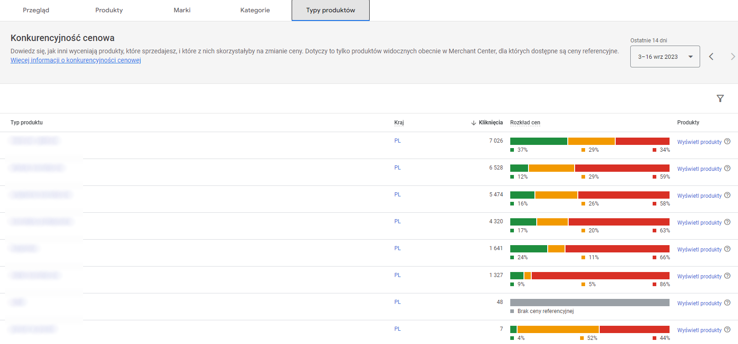Open Wyświetl produkty for 7 026 row
The image size is (738, 344).
(x=699, y=142)
